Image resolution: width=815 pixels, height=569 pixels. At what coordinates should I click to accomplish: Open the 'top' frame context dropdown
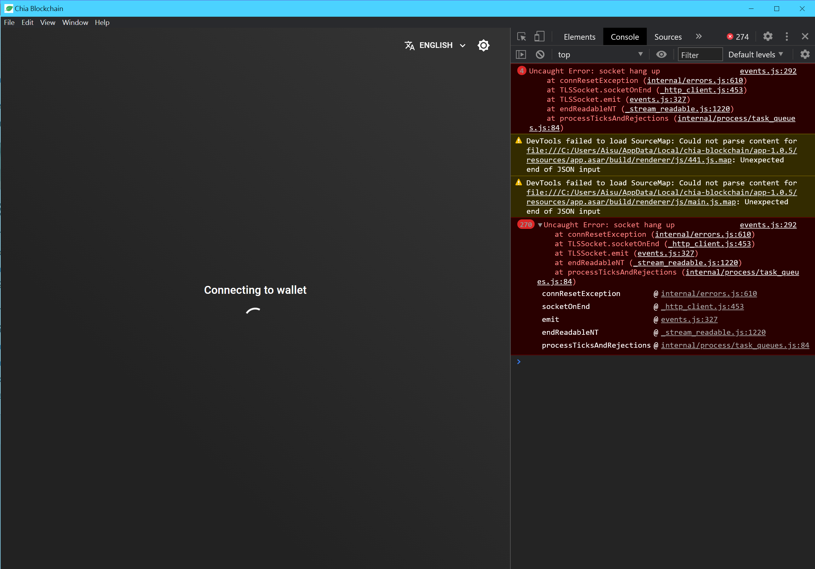click(x=600, y=54)
